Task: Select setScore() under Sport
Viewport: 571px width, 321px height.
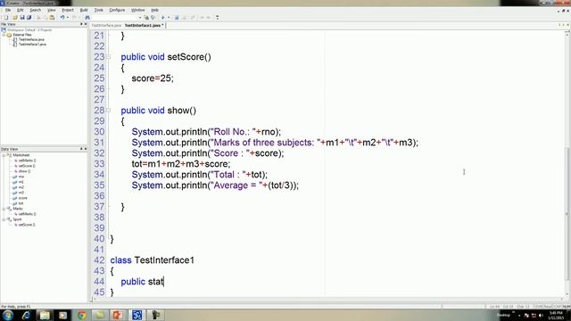Action: coord(27,225)
